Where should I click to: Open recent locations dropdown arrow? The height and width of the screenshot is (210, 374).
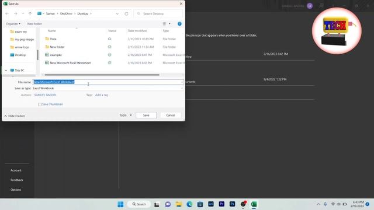coord(23,13)
